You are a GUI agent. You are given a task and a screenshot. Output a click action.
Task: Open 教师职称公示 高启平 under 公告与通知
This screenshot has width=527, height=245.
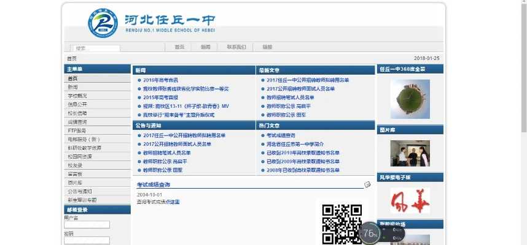tap(165, 162)
